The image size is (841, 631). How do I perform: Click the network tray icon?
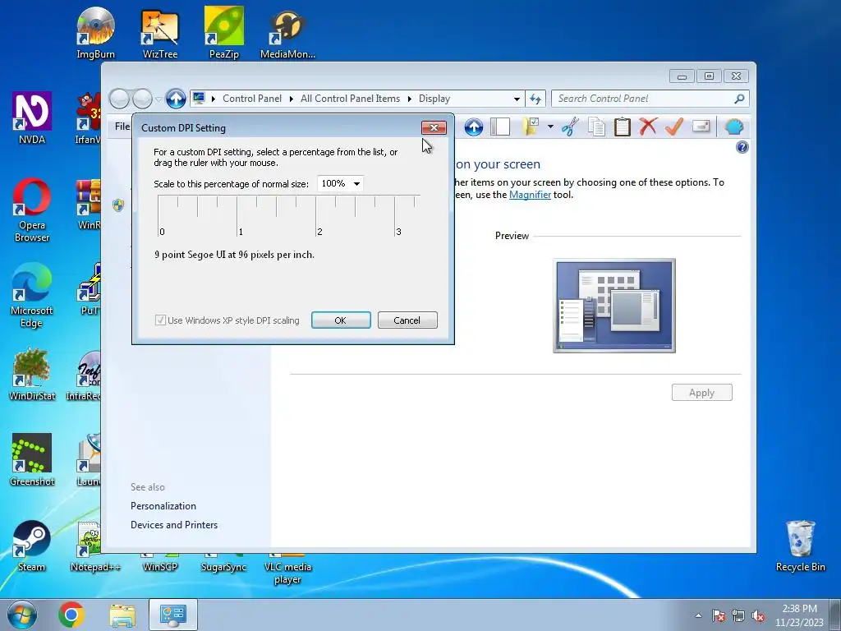point(738,615)
